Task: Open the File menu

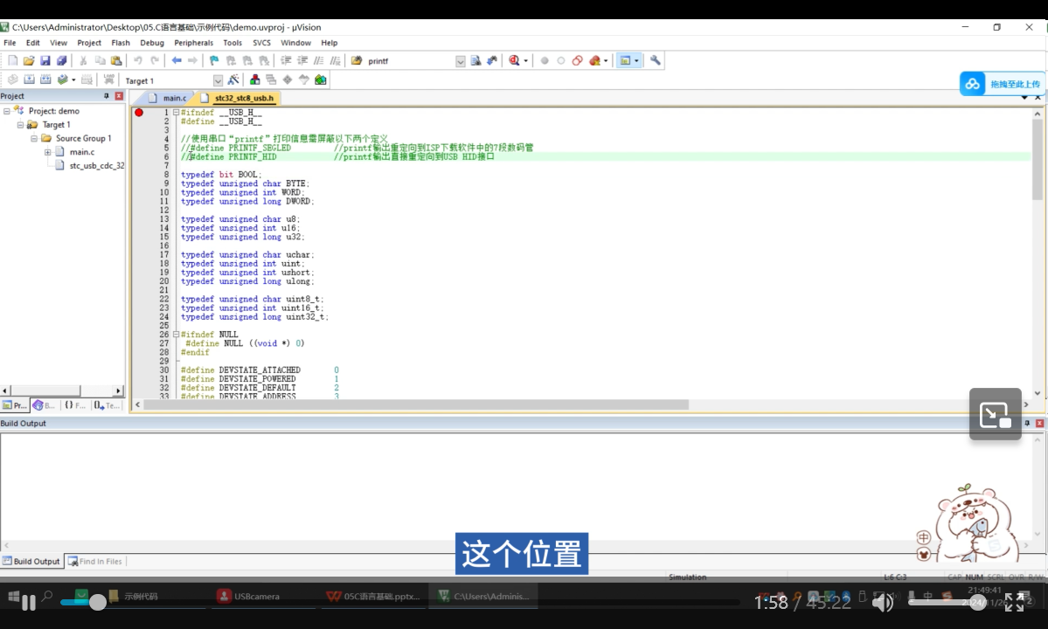Action: (10, 43)
